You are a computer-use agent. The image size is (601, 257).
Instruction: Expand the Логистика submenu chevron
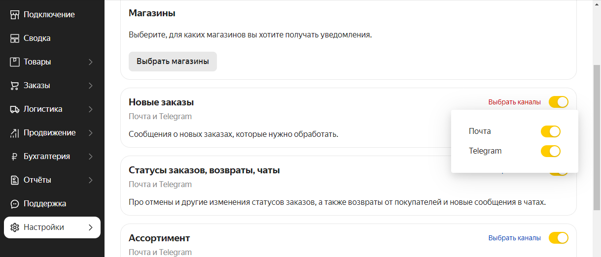point(91,109)
